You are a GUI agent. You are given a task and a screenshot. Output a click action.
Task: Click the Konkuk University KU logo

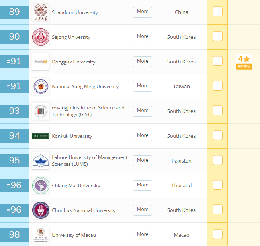click(x=41, y=136)
